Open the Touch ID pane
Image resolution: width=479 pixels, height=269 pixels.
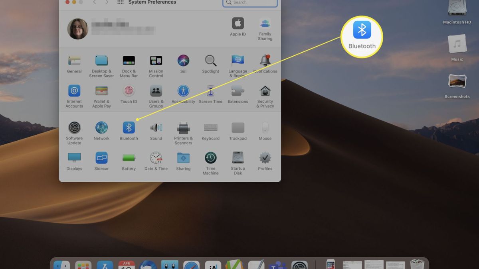pos(129,91)
